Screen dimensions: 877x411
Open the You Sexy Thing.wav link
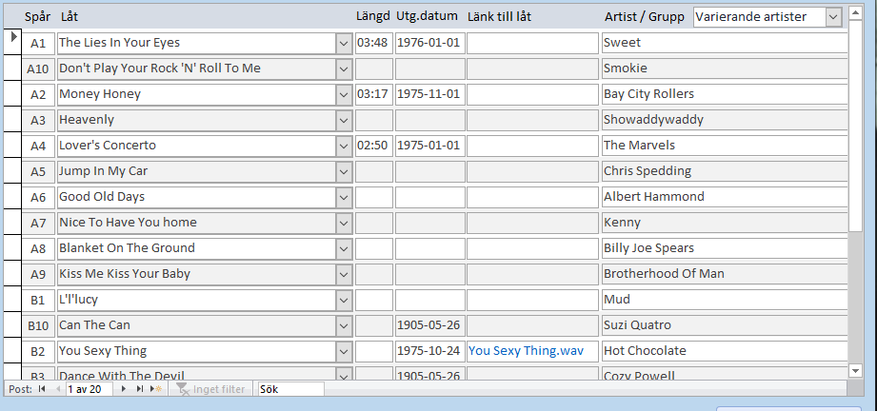click(x=526, y=351)
